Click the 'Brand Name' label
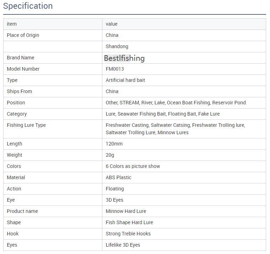 coord(20,58)
